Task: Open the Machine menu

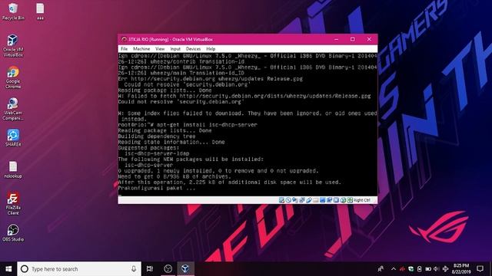Action: 141,49
